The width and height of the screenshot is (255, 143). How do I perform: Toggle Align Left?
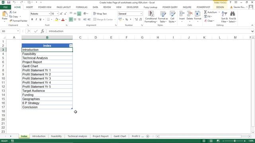tap(71, 19)
